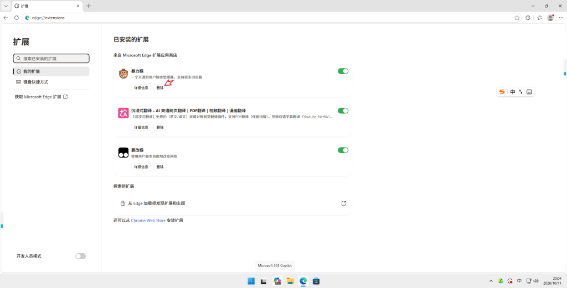The width and height of the screenshot is (567, 288).
Task: Open Edge settings and more menu
Action: tap(561, 18)
